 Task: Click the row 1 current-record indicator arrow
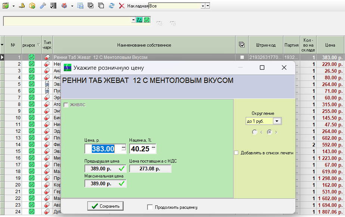pyautogui.click(x=2, y=57)
